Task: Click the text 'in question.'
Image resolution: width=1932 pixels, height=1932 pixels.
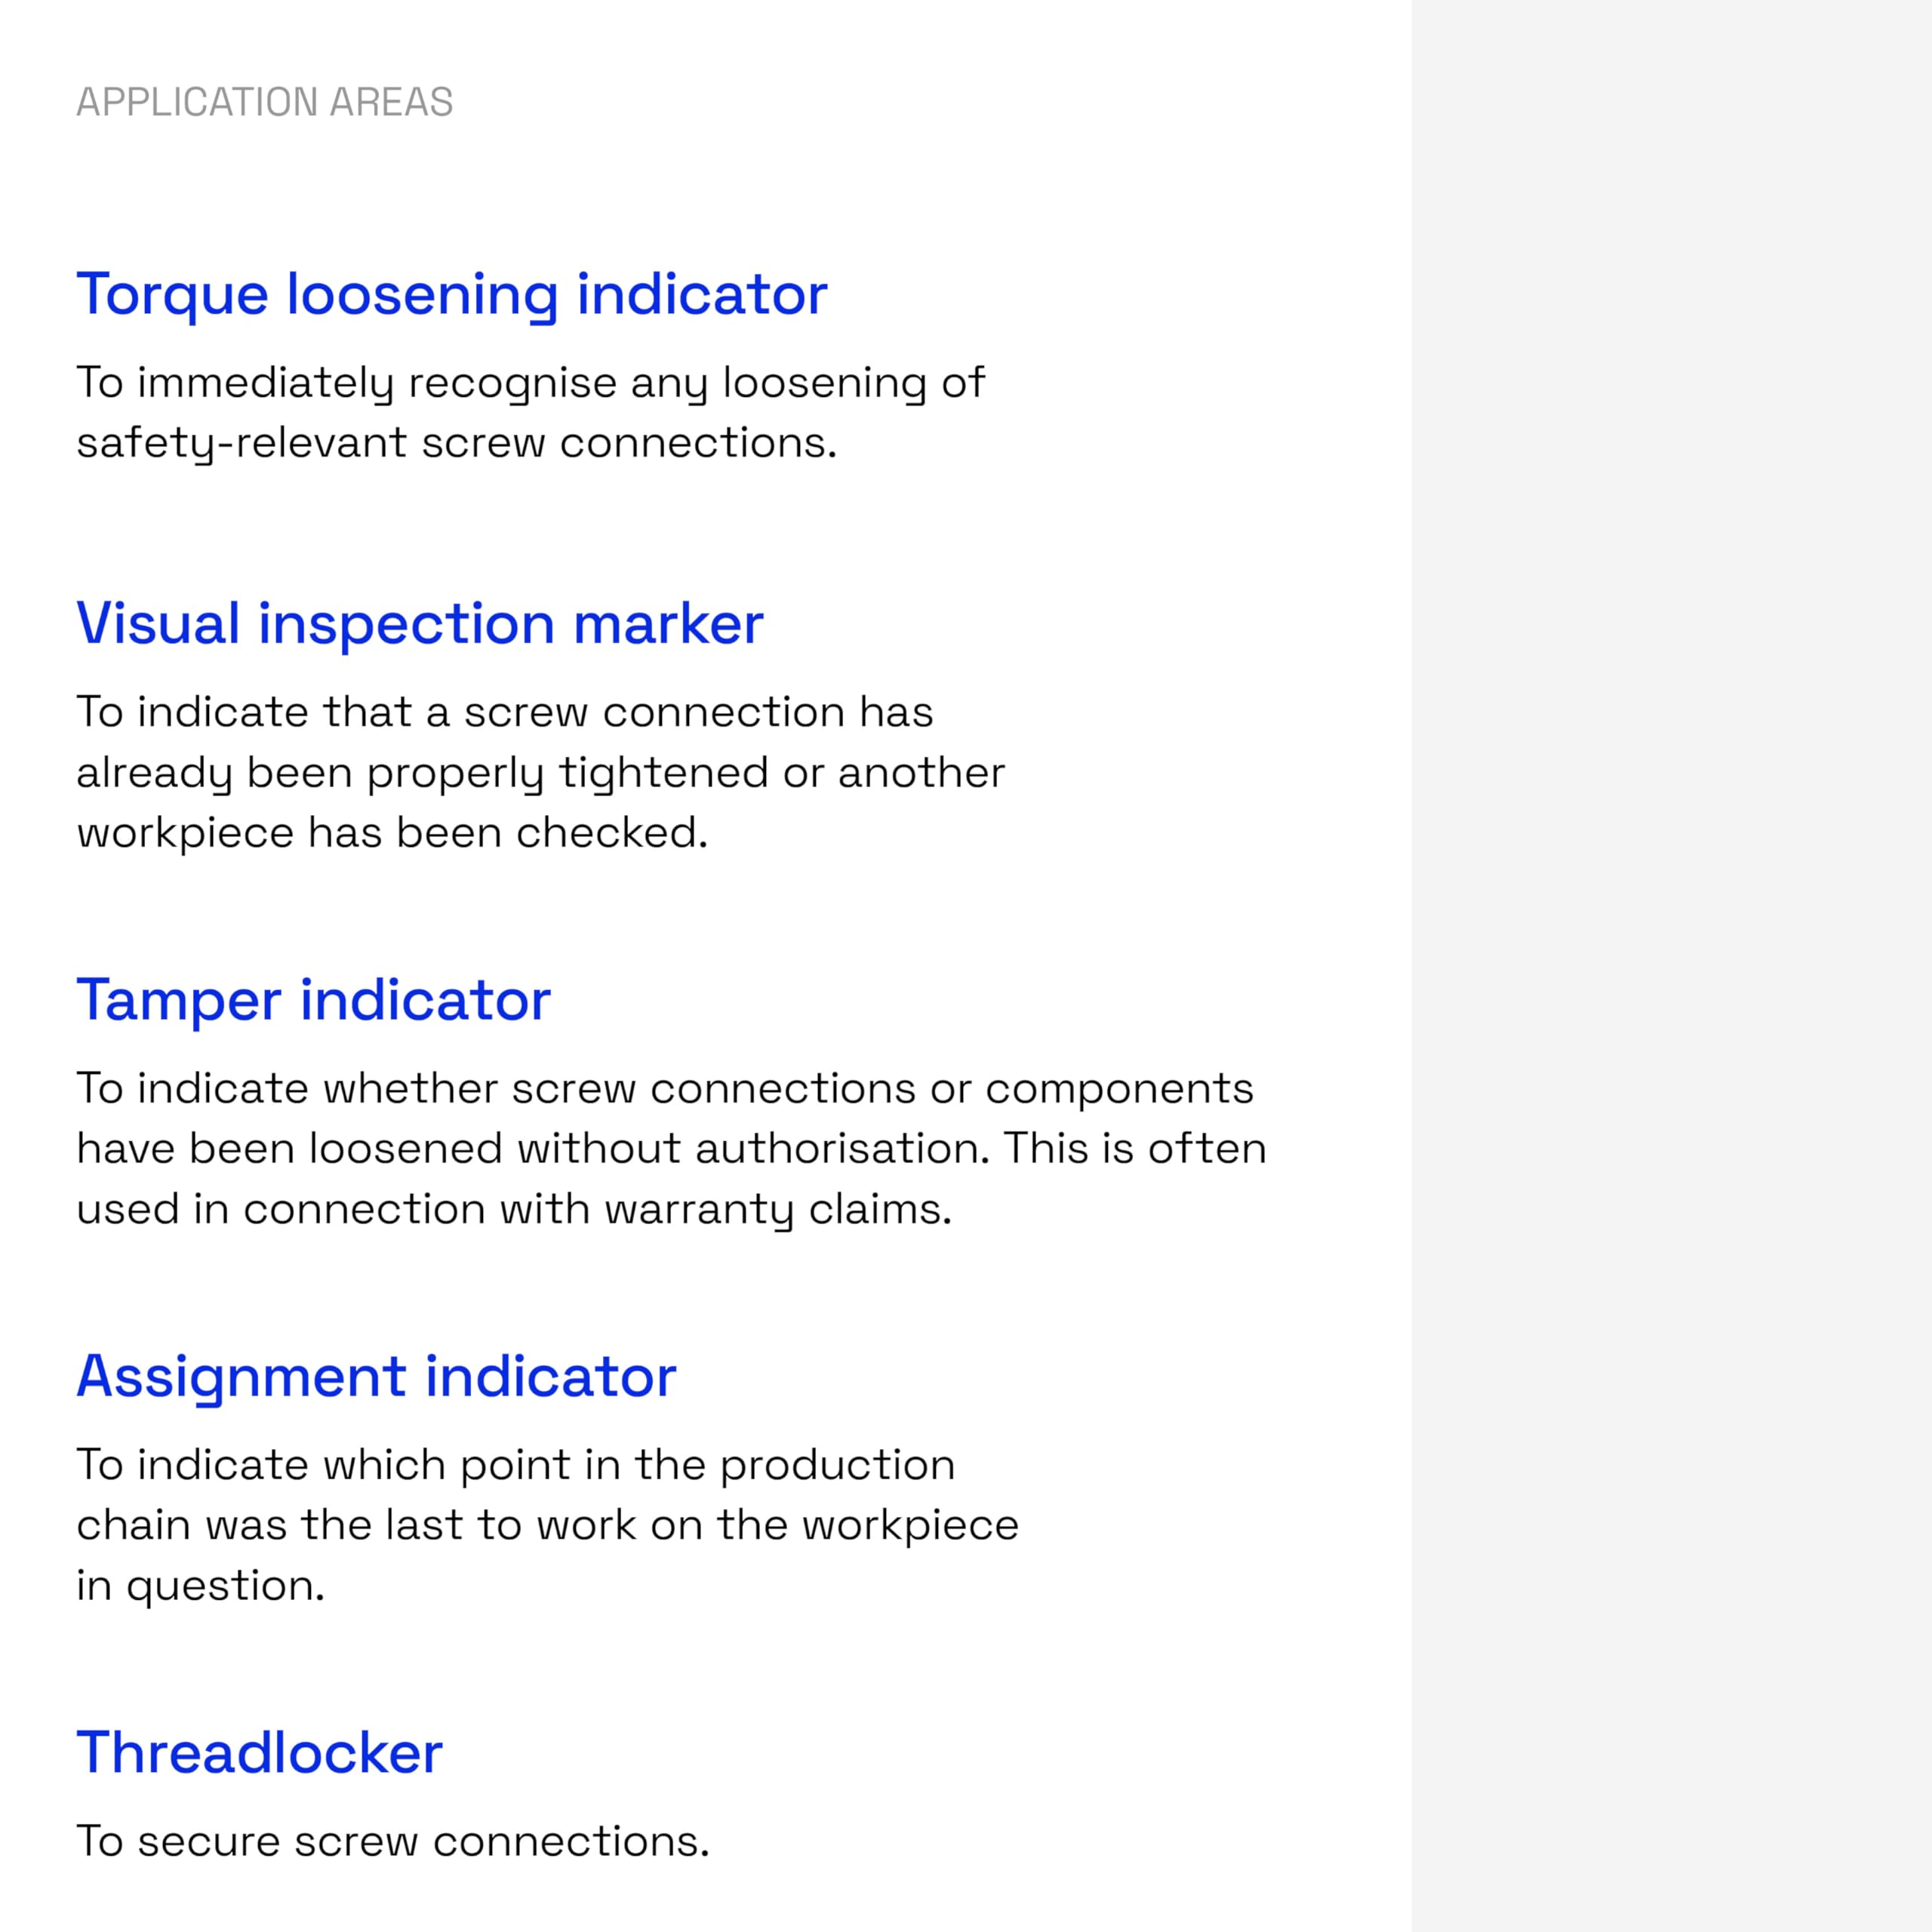Action: pos(200,1585)
